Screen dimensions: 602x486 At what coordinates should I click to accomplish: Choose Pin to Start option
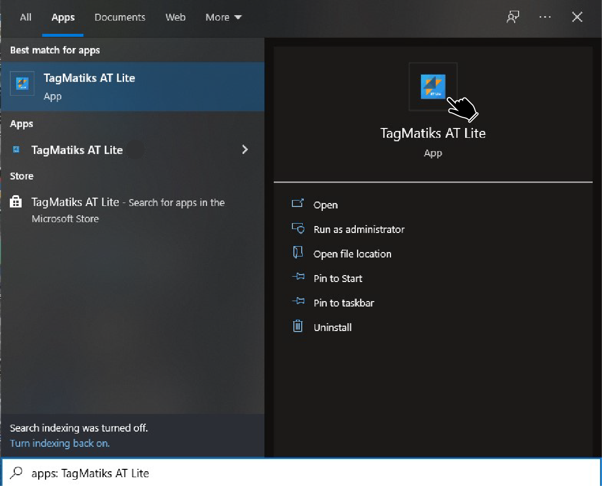pyautogui.click(x=338, y=279)
